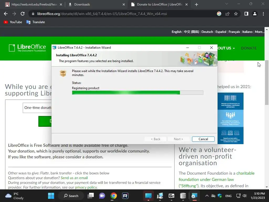Switch site language to Español
This screenshot has width=269, height=202.
coord(221,32)
